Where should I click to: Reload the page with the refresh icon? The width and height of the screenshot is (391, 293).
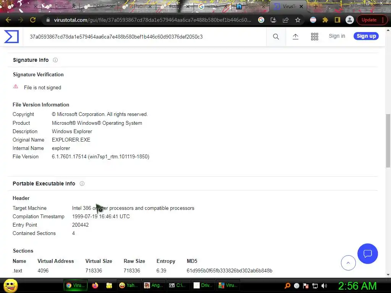point(33,20)
